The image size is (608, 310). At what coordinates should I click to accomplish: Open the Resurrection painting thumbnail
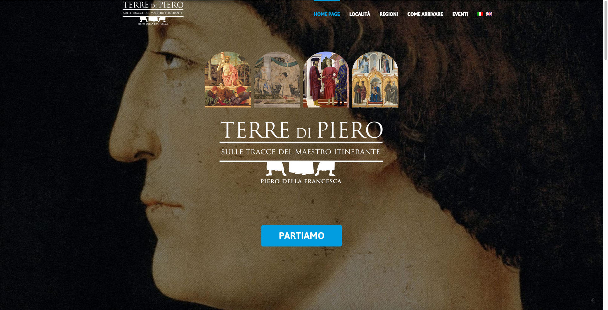click(x=228, y=80)
